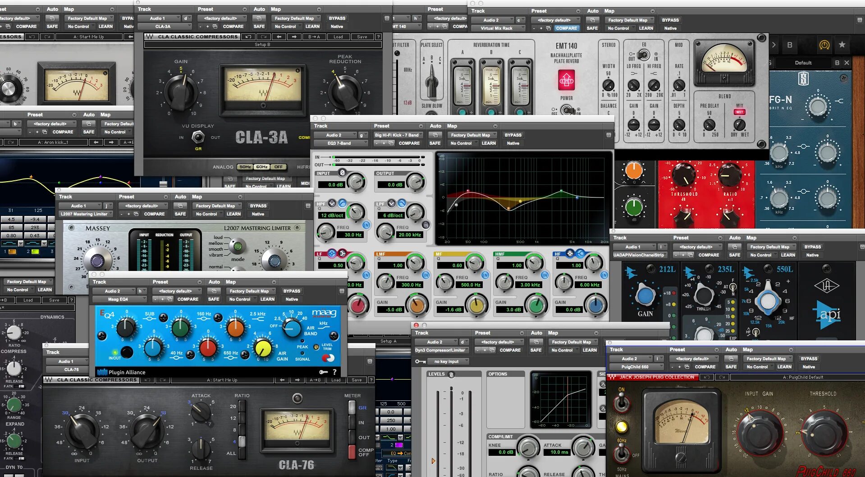The width and height of the screenshot is (865, 477).
Task: Click target icon in EQ3 7-Band header
Action: click(x=609, y=135)
